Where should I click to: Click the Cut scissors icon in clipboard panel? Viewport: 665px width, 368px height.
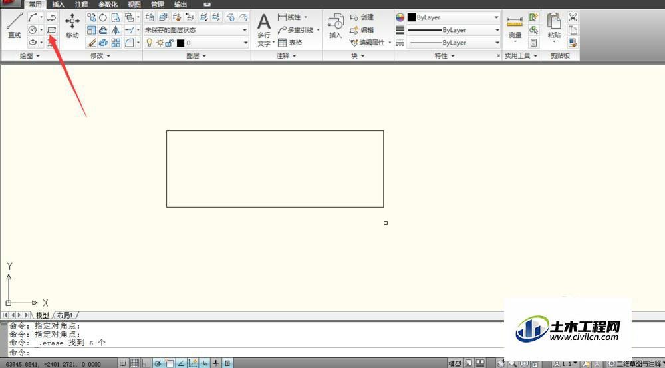[x=573, y=17]
